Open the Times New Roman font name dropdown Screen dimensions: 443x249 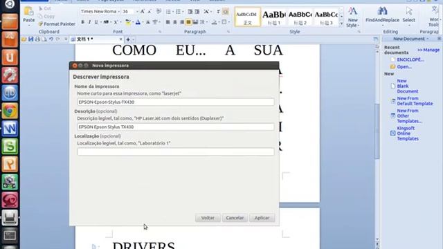(118, 12)
